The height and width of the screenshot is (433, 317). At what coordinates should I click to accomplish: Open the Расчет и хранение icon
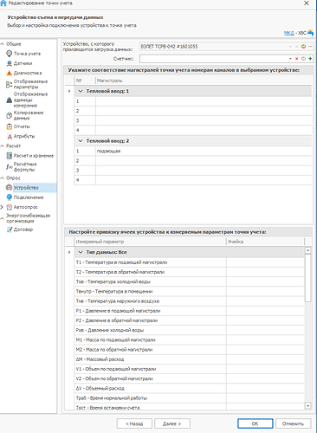pos(10,156)
